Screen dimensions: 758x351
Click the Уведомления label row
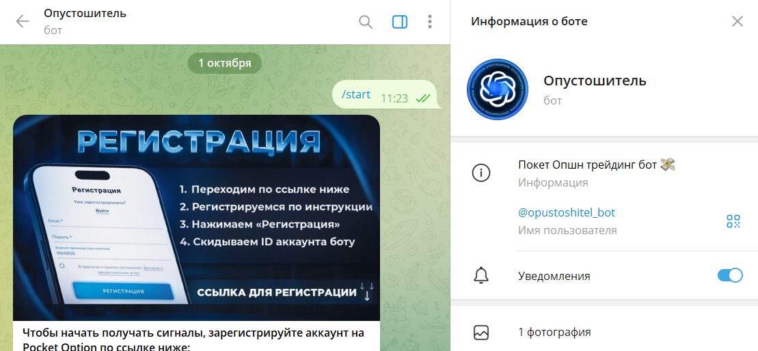point(604,276)
